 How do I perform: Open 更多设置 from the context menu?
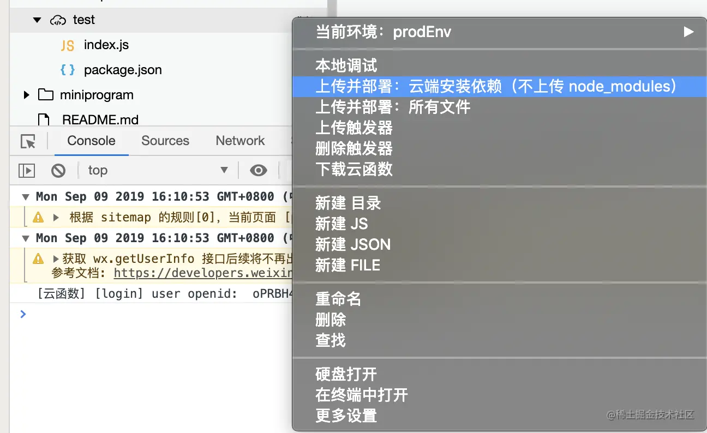(346, 416)
